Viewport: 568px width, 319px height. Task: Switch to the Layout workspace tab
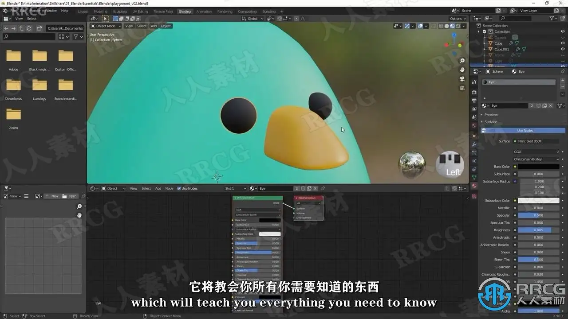pos(83,12)
